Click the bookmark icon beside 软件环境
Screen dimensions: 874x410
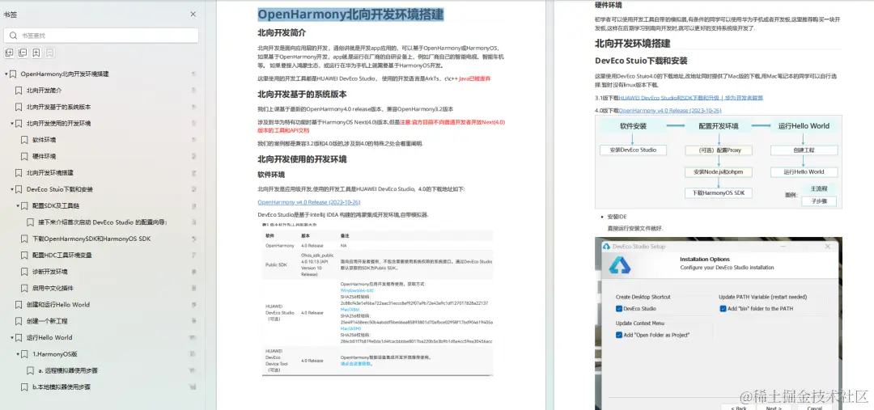pos(24,140)
